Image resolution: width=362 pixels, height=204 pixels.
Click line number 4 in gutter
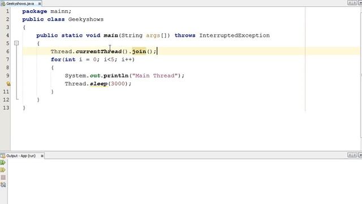tap(7, 35)
